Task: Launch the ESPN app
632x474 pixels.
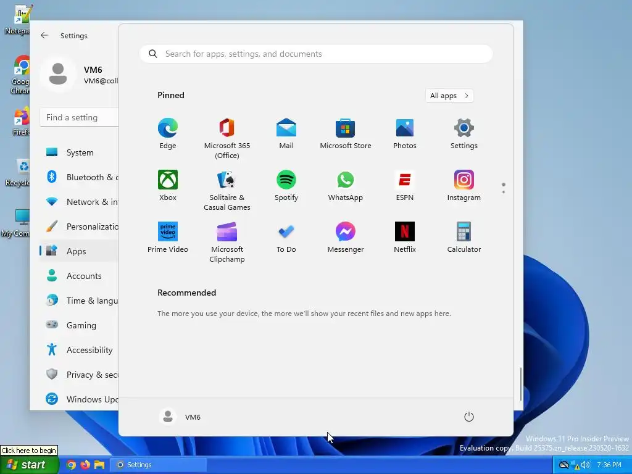Action: coord(405,185)
